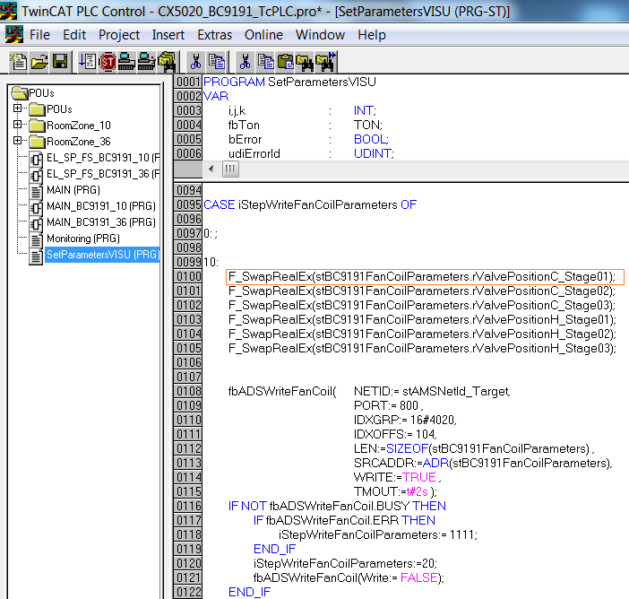Select EL_SP_FS_BC9191_36 tree item
Image resolution: width=629 pixels, height=599 pixels.
[103, 174]
